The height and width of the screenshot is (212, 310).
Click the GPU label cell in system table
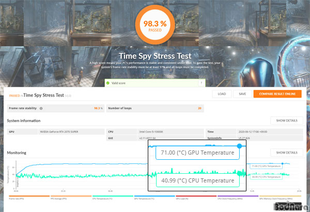(22, 132)
